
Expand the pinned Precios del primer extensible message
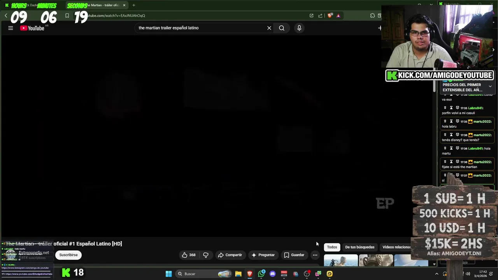[x=490, y=86]
